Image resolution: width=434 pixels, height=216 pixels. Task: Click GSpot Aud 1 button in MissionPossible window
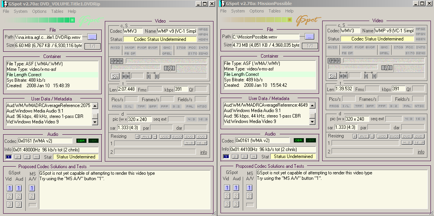pyautogui.click(x=236, y=188)
